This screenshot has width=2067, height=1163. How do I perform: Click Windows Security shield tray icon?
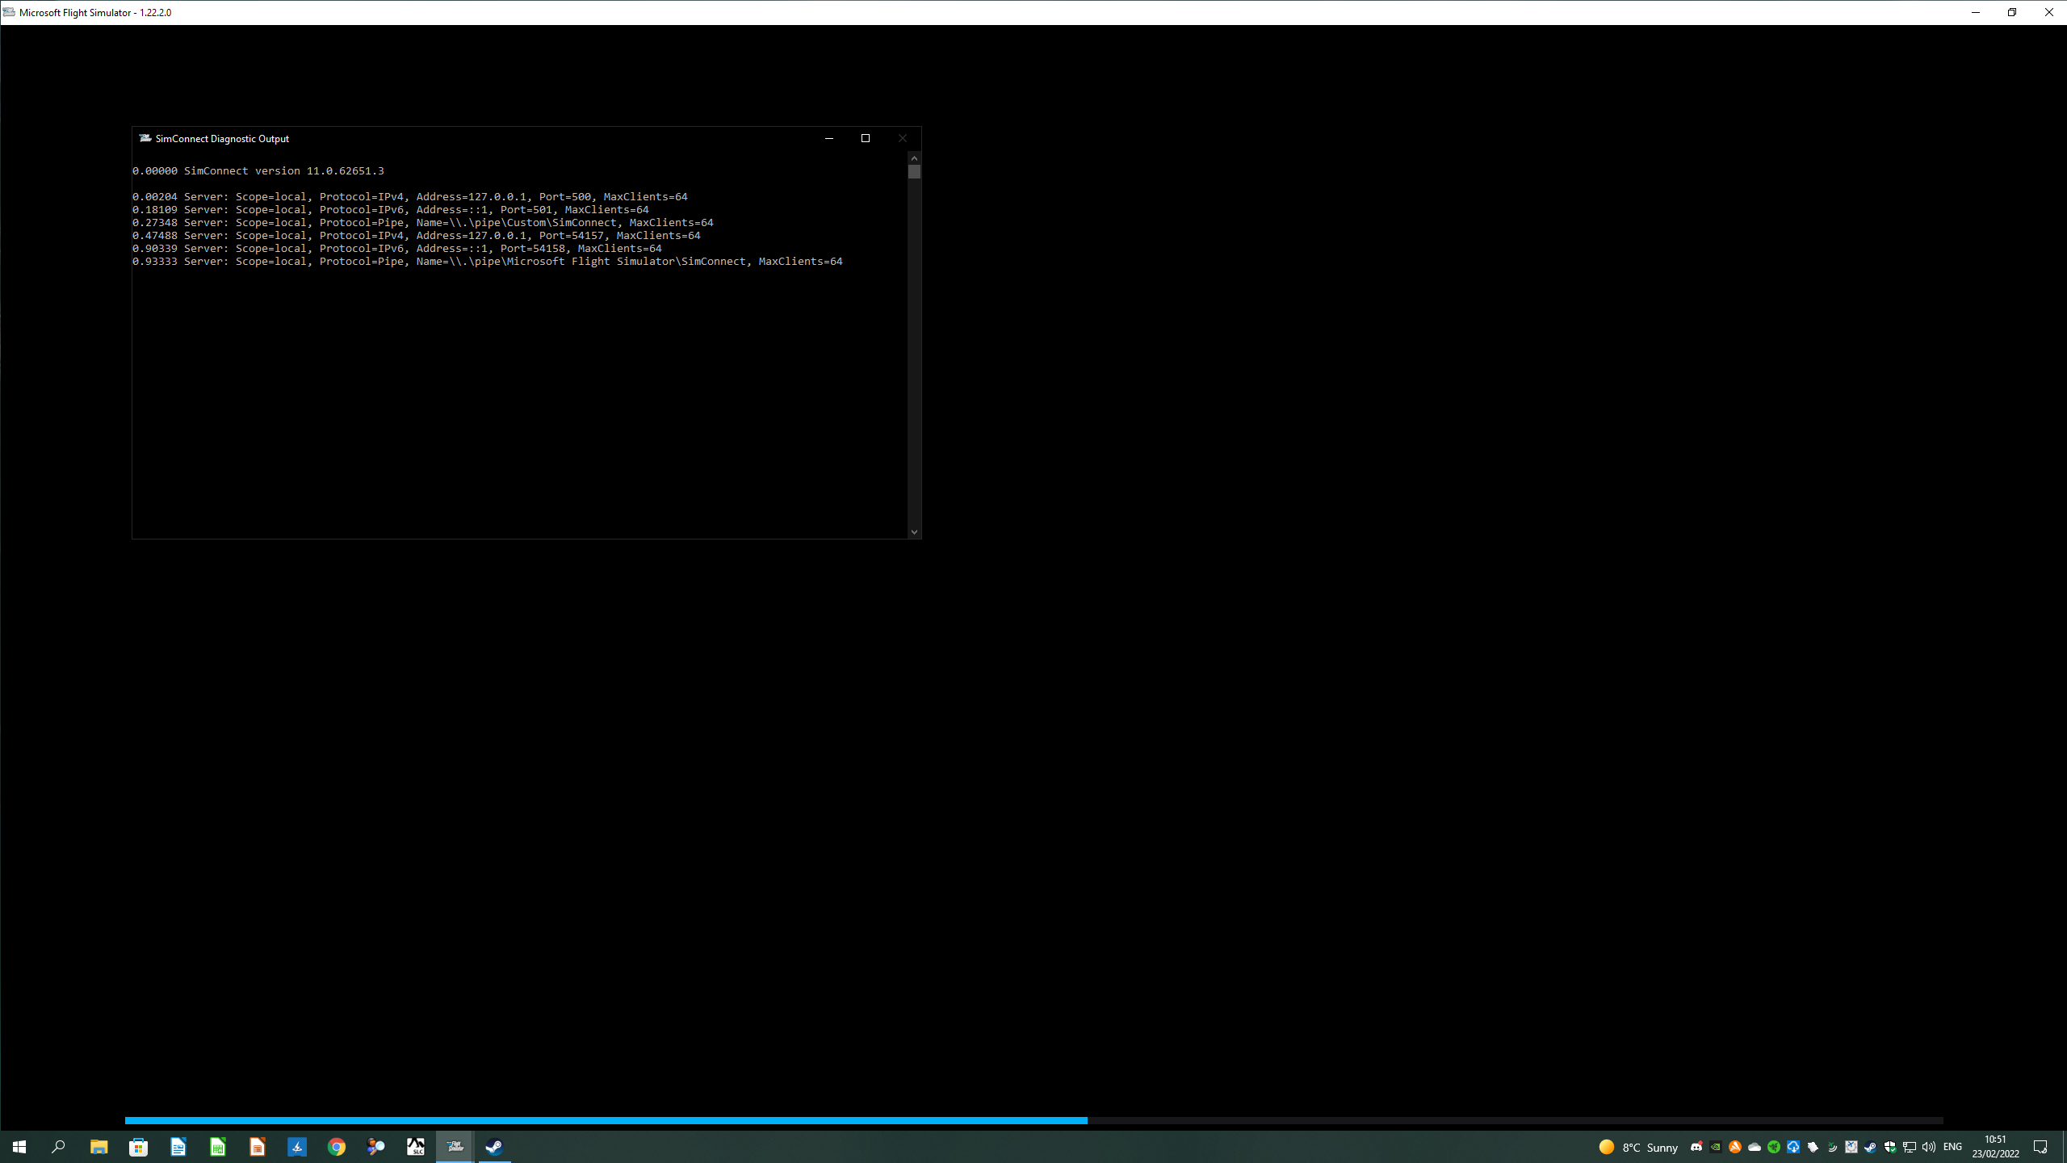1889,1147
